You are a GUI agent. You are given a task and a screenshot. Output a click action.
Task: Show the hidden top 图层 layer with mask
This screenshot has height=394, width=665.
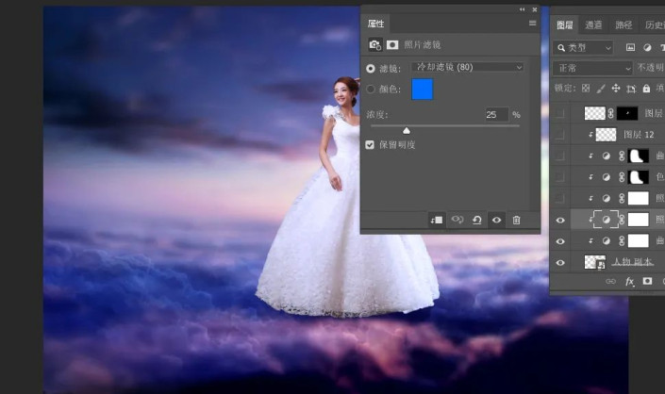[x=559, y=113]
